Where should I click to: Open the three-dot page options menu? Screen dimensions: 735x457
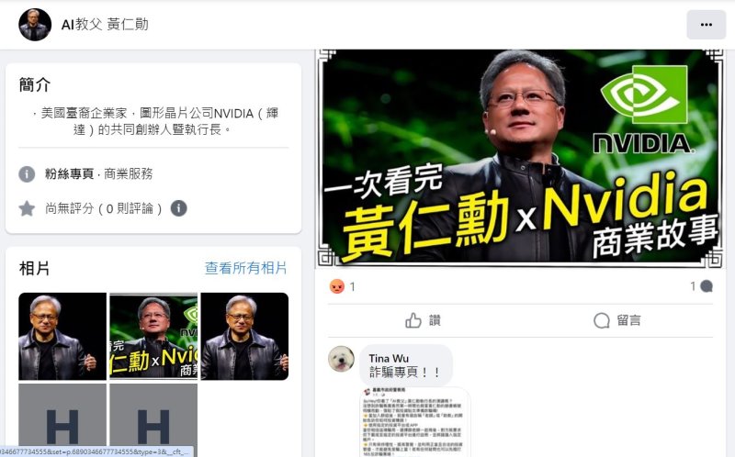706,25
